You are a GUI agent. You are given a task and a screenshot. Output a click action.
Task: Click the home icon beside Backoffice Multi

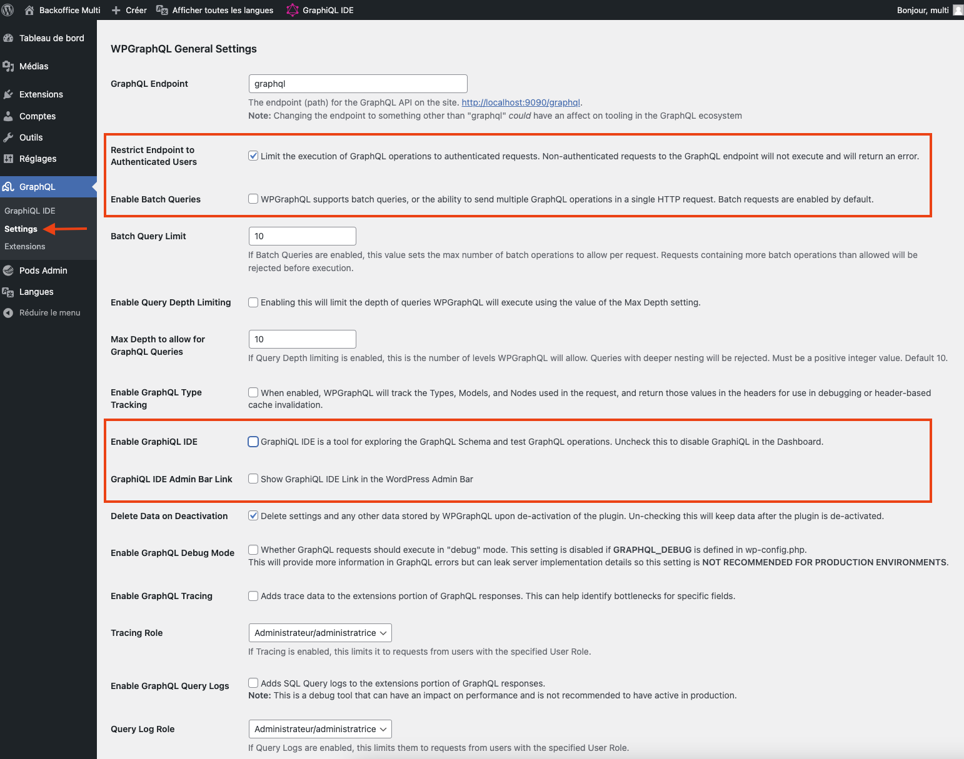29,10
